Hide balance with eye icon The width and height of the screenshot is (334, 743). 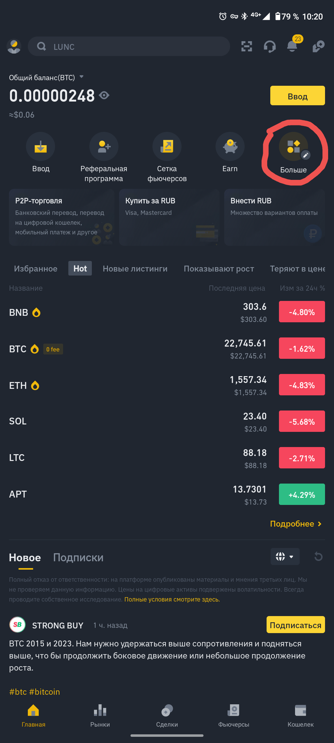(104, 95)
